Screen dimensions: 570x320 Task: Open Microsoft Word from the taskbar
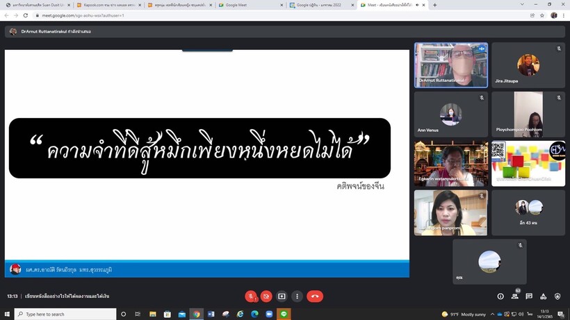211,314
